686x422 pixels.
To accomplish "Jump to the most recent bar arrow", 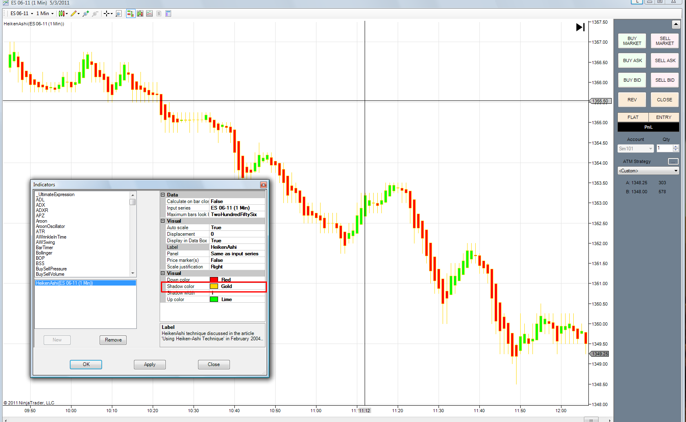I will [x=580, y=27].
